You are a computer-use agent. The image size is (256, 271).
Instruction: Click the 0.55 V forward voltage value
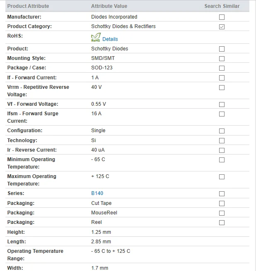99,104
